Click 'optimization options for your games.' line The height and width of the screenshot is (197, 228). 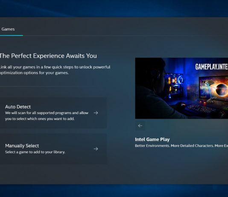(x=34, y=73)
